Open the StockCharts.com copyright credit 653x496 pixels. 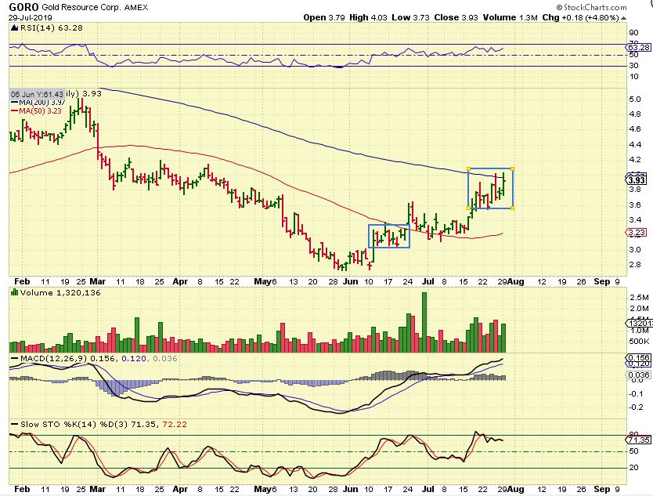pyautogui.click(x=591, y=7)
